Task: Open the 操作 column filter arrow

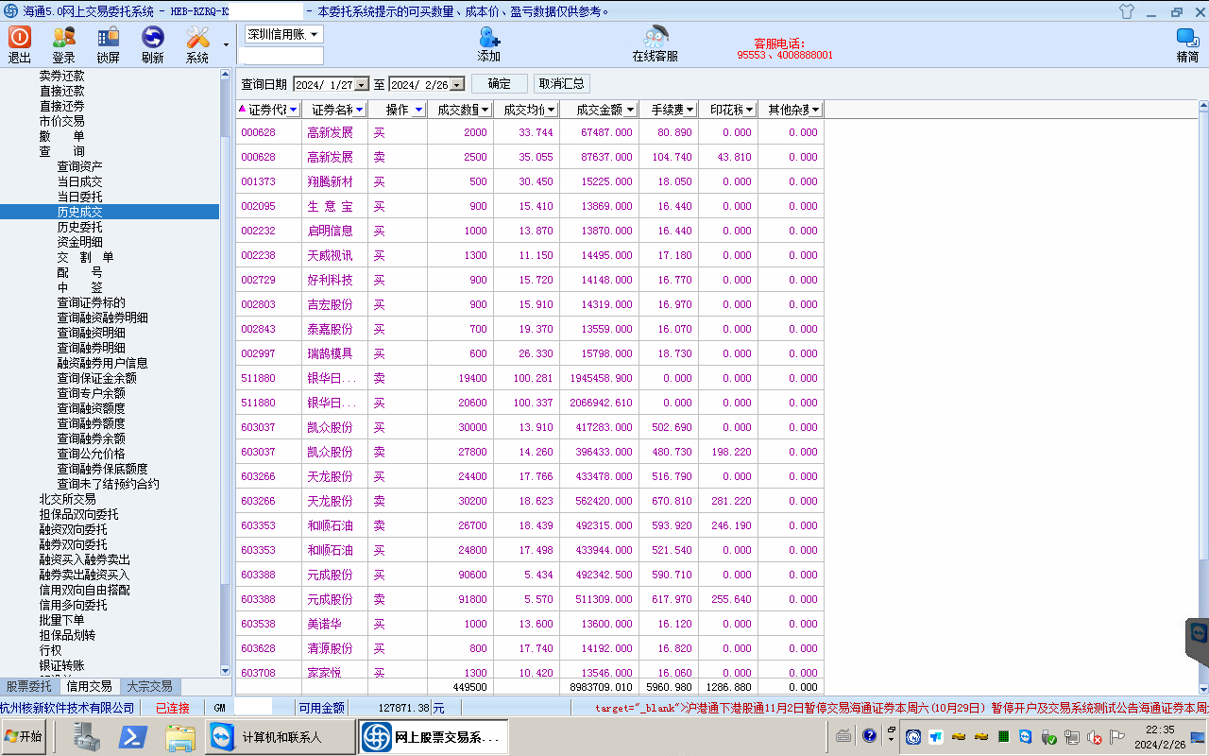Action: 418,110
